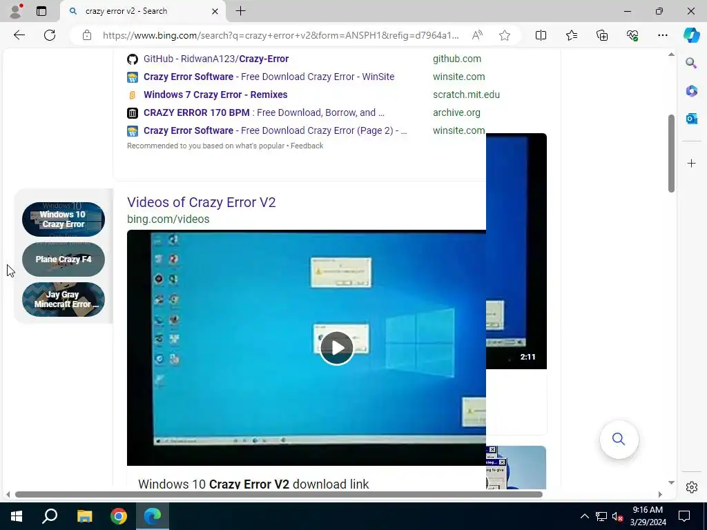The width and height of the screenshot is (707, 530).
Task: Open the Favorites list
Action: tap(571, 35)
